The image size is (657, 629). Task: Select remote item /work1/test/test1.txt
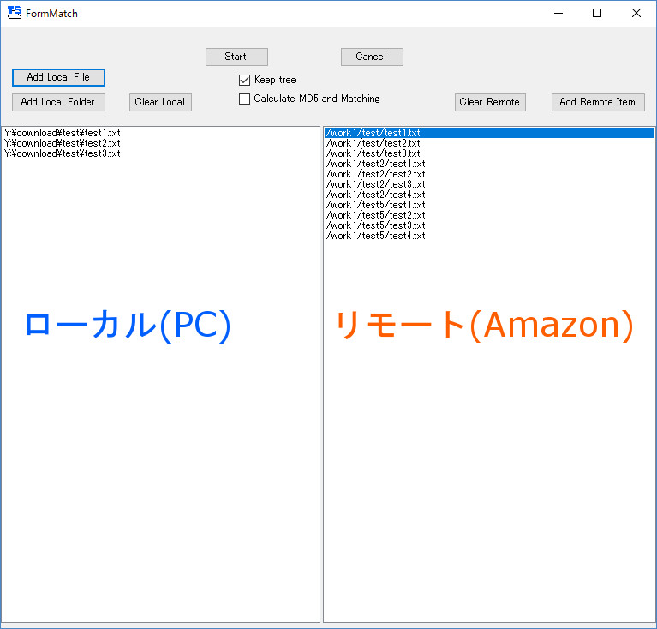pos(373,133)
